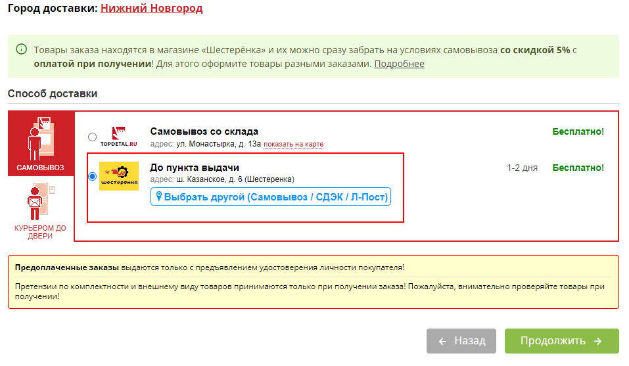Click the До пункта выдачи title
This screenshot has height=366, width=629.
(x=195, y=168)
